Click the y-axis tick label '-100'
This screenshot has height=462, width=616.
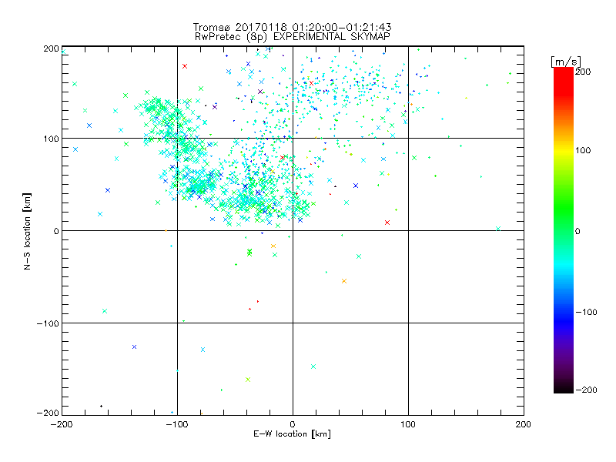pyautogui.click(x=48, y=323)
